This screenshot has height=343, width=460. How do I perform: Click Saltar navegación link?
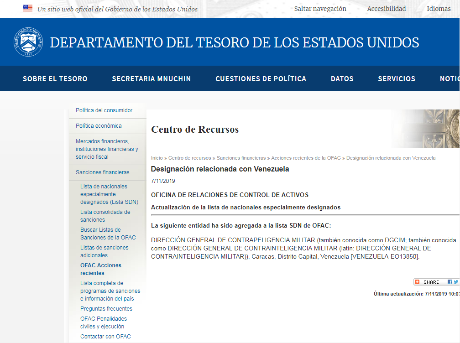(320, 9)
